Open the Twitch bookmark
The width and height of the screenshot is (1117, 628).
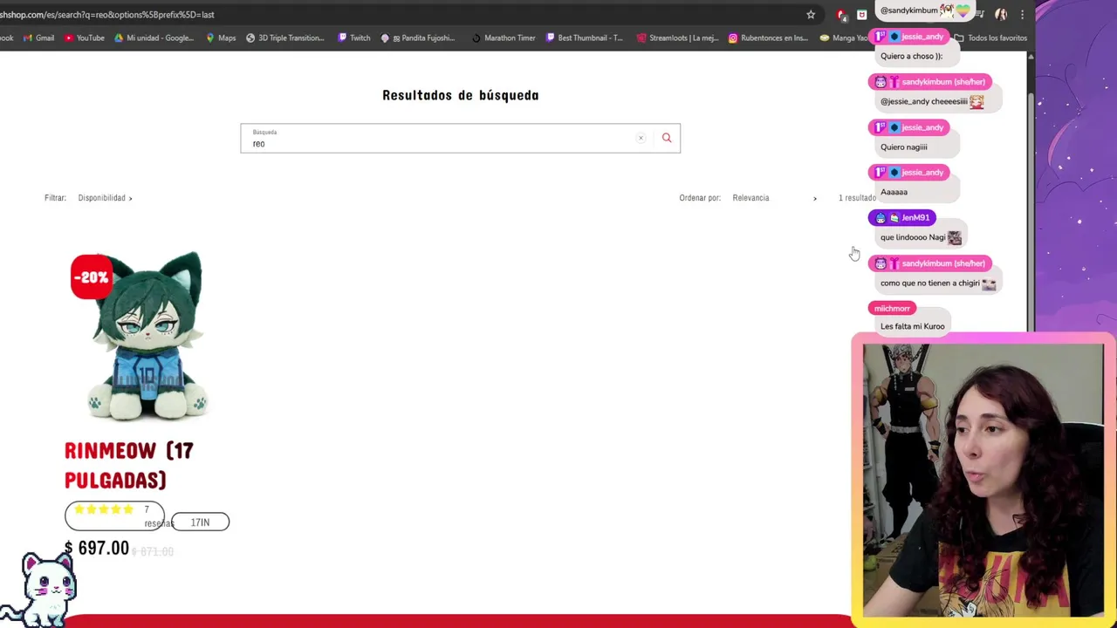tap(354, 38)
